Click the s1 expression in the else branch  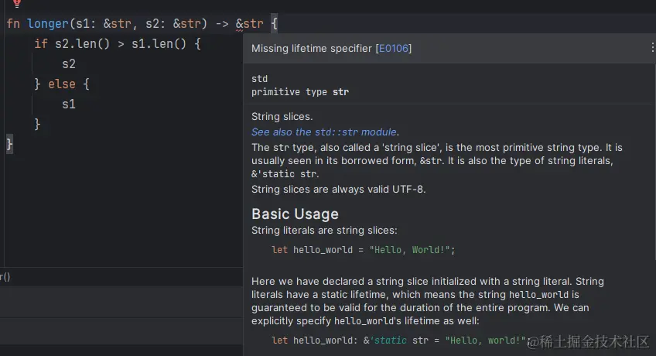(x=69, y=104)
